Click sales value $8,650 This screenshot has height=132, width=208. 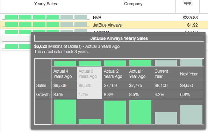[x=187, y=86]
